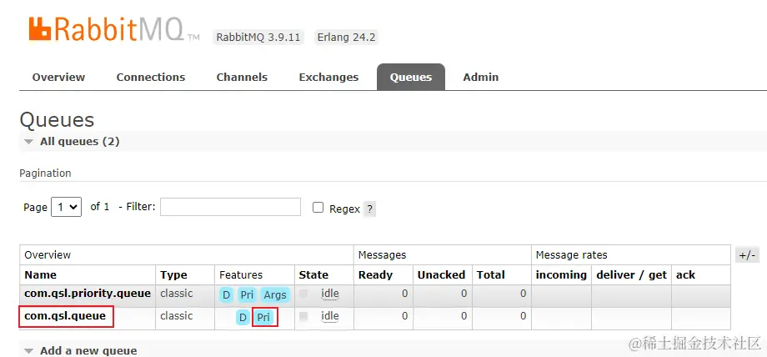Sort by the Name column header
The width and height of the screenshot is (767, 357).
[x=41, y=274]
